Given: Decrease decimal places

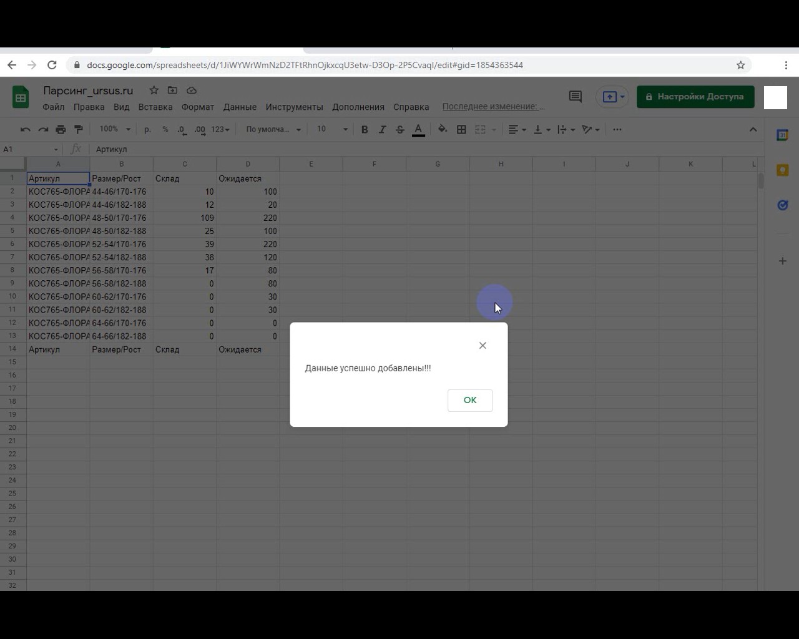Looking at the screenshot, I should 182,129.
